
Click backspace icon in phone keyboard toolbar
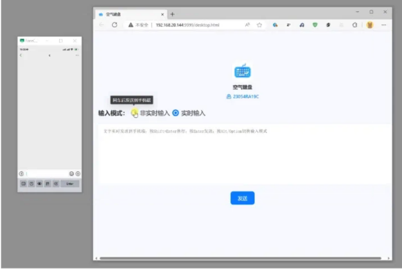tap(56, 184)
